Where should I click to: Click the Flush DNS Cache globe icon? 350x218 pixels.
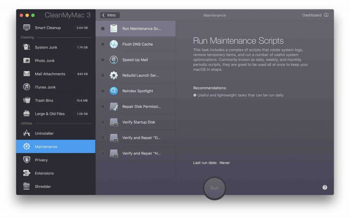click(114, 44)
